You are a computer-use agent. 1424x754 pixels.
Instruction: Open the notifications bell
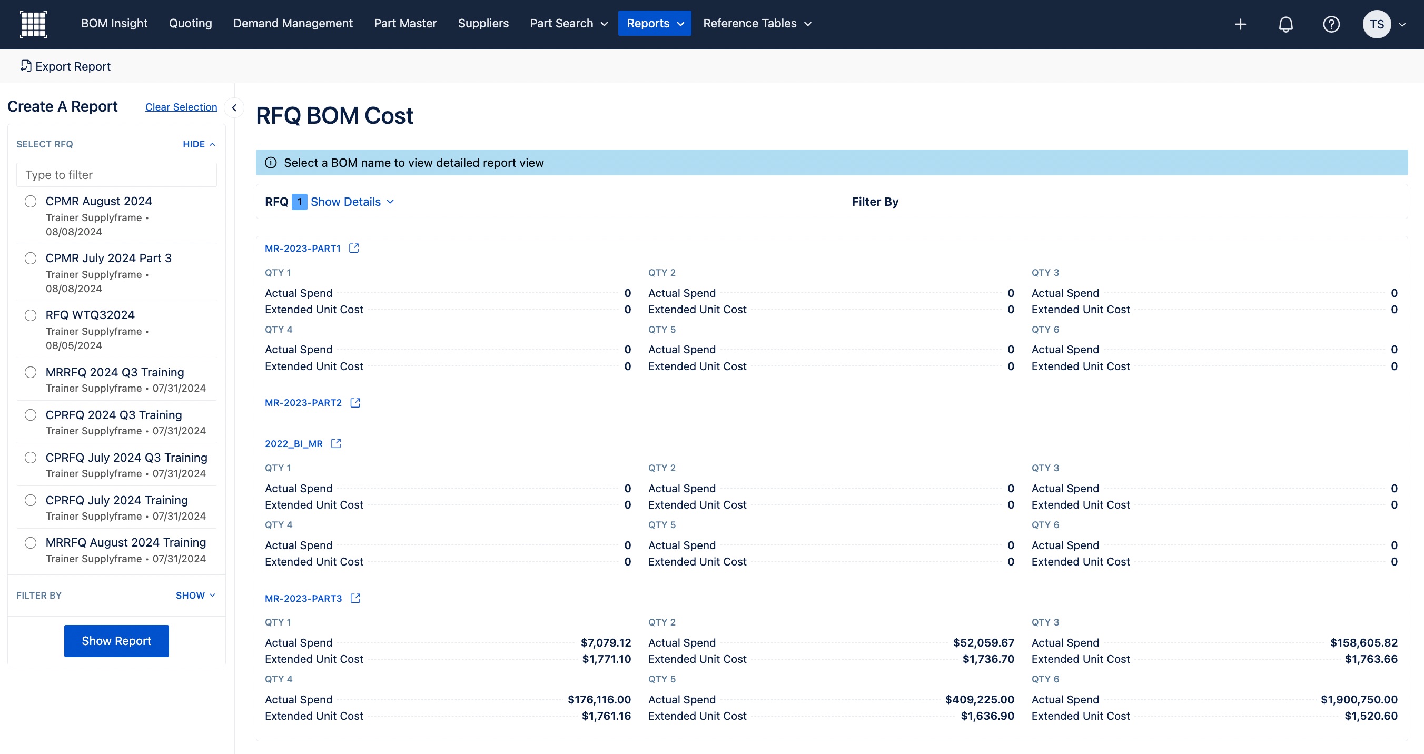[1286, 24]
